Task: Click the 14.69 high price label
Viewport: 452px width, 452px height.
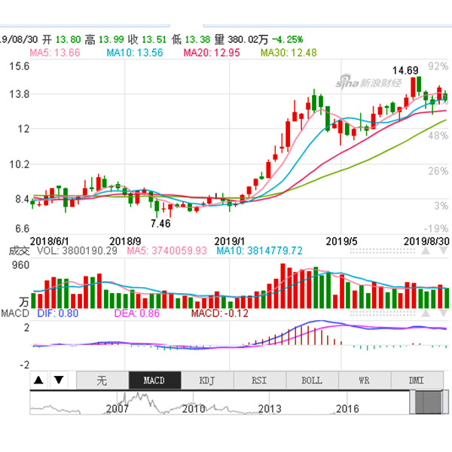Action: point(405,70)
